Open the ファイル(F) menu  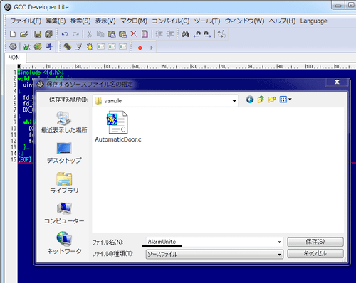(26, 21)
